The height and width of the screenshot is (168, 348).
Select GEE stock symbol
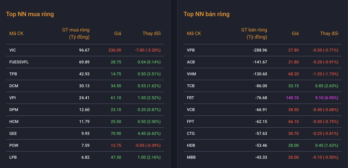[x=13, y=133]
